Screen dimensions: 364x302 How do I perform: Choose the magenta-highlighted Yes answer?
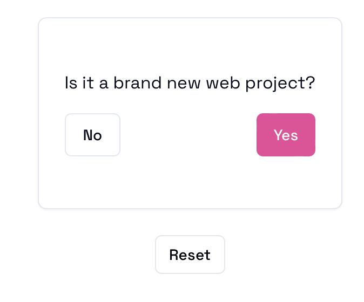click(286, 135)
